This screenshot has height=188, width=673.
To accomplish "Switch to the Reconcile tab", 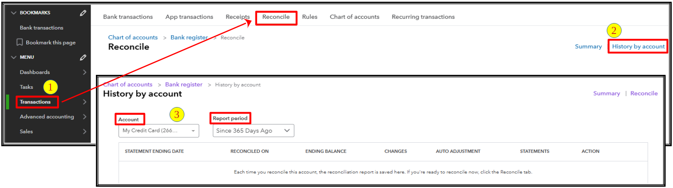I will (276, 17).
